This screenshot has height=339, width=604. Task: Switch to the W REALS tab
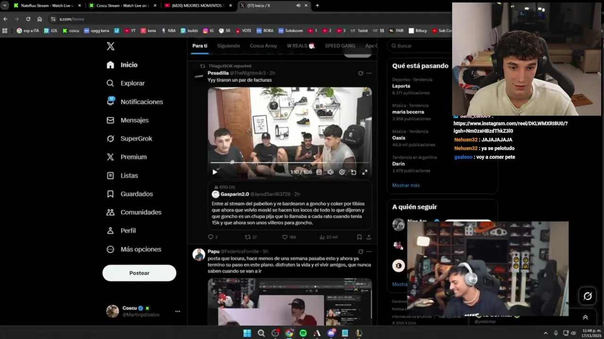[x=301, y=46]
